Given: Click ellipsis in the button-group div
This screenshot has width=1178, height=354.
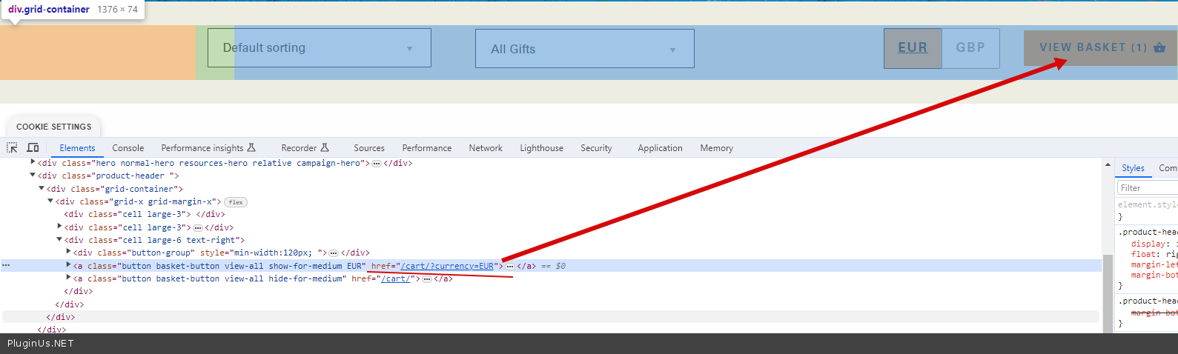Looking at the screenshot, I should pos(334,253).
